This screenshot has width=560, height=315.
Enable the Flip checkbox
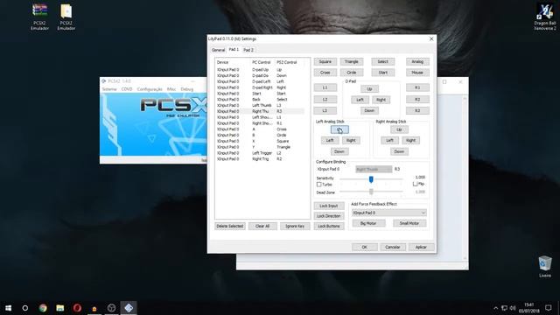point(415,184)
